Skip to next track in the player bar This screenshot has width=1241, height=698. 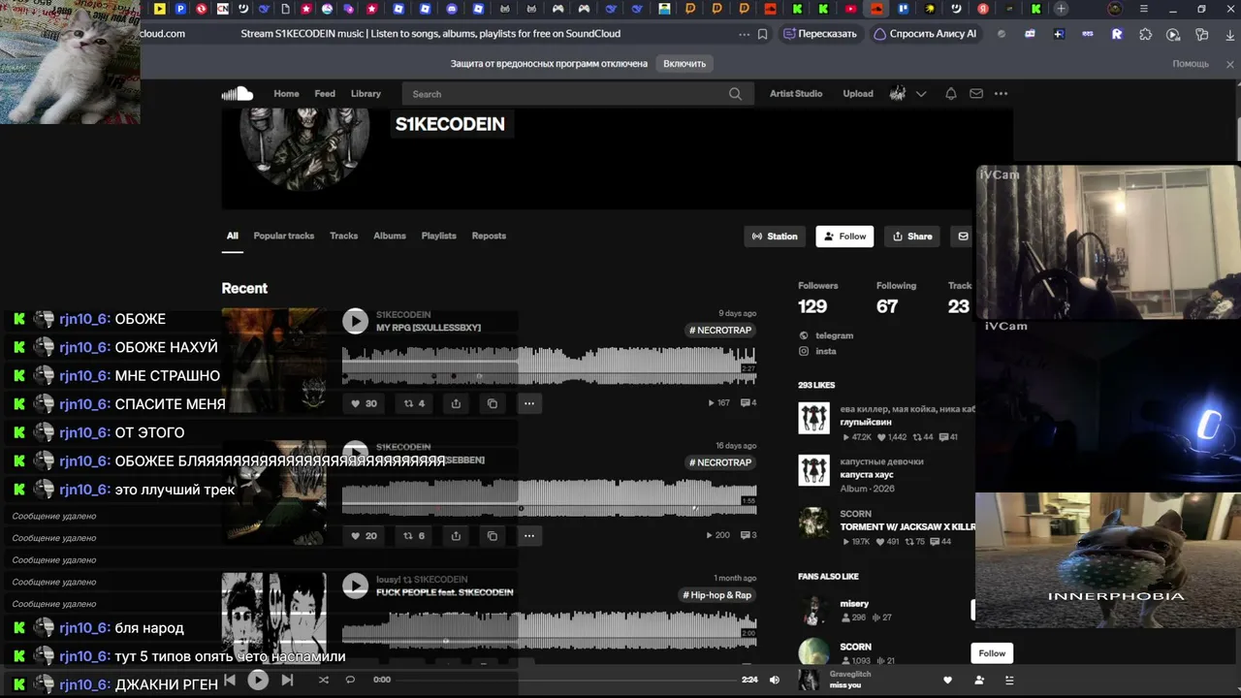pyautogui.click(x=287, y=680)
